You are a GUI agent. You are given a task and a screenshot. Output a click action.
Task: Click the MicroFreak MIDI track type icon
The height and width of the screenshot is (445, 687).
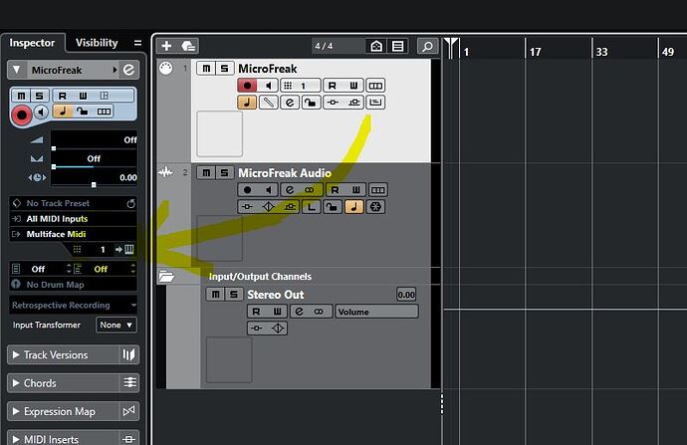165,69
